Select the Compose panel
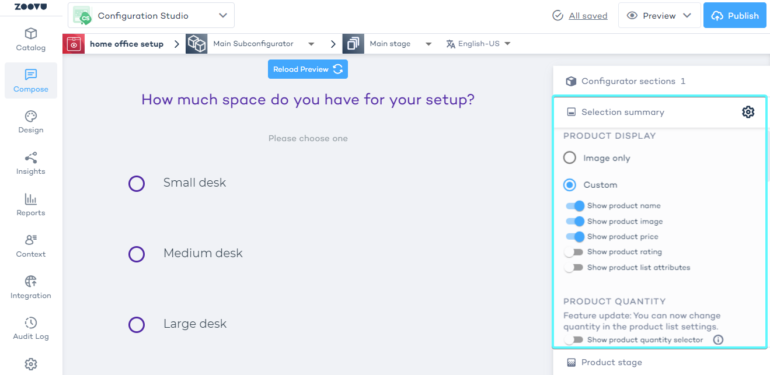This screenshot has height=375, width=770. click(x=30, y=81)
